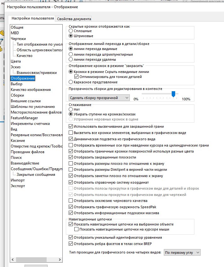The width and height of the screenshot is (224, 267).
Task: Open Сборки settings category
Action: coord(17,95)
